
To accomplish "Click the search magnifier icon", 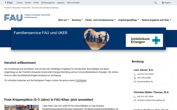I will [x=155, y=3].
